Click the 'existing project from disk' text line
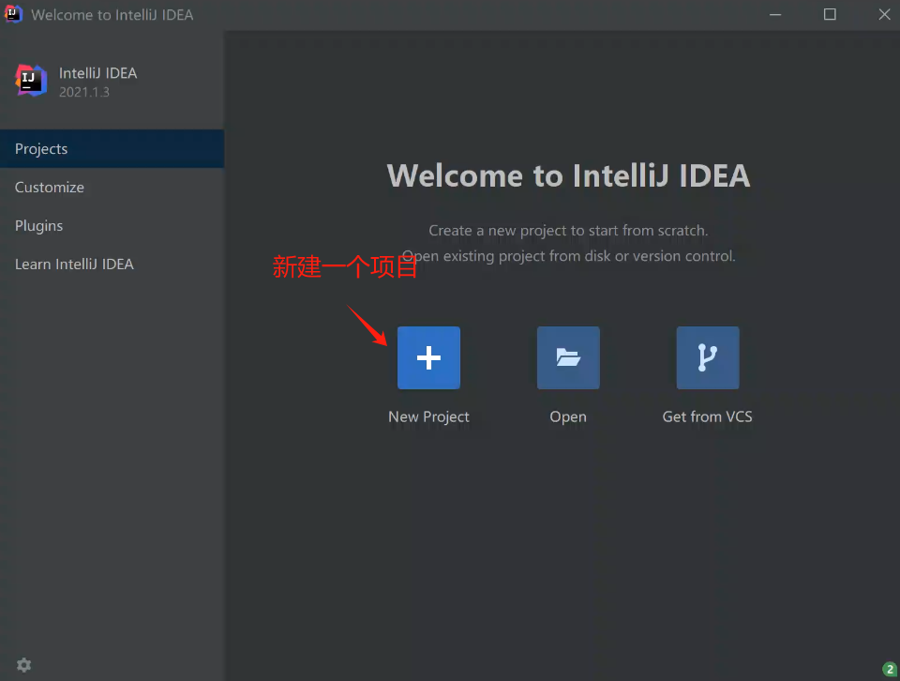This screenshot has width=900, height=681. 568,256
